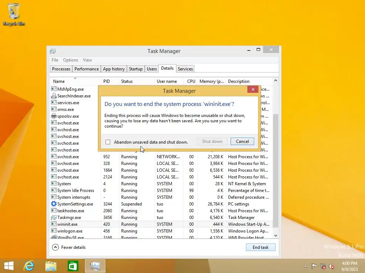Viewport: 365px width, 273px height.
Task: Select PID 952 svchost.exe row name
Action: coord(68,156)
